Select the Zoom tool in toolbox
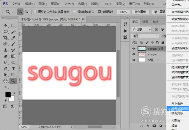Viewport: 189px width, 130px height. point(13,81)
